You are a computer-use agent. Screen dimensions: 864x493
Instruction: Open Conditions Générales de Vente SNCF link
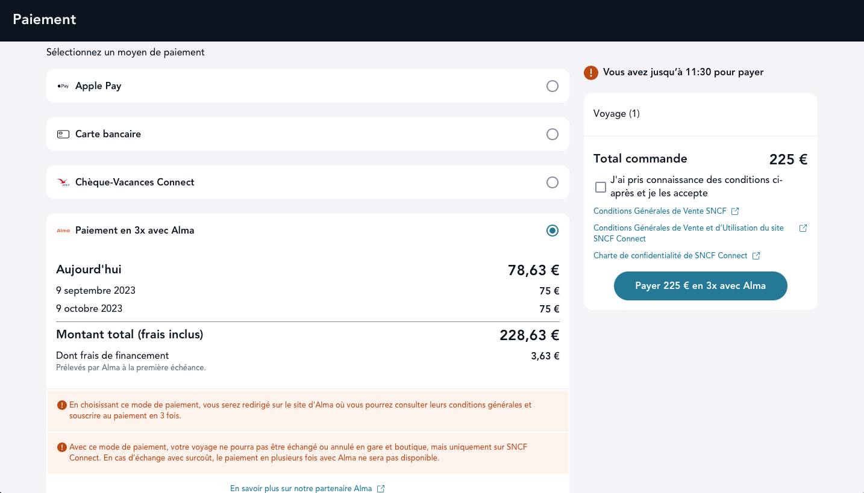click(x=660, y=211)
